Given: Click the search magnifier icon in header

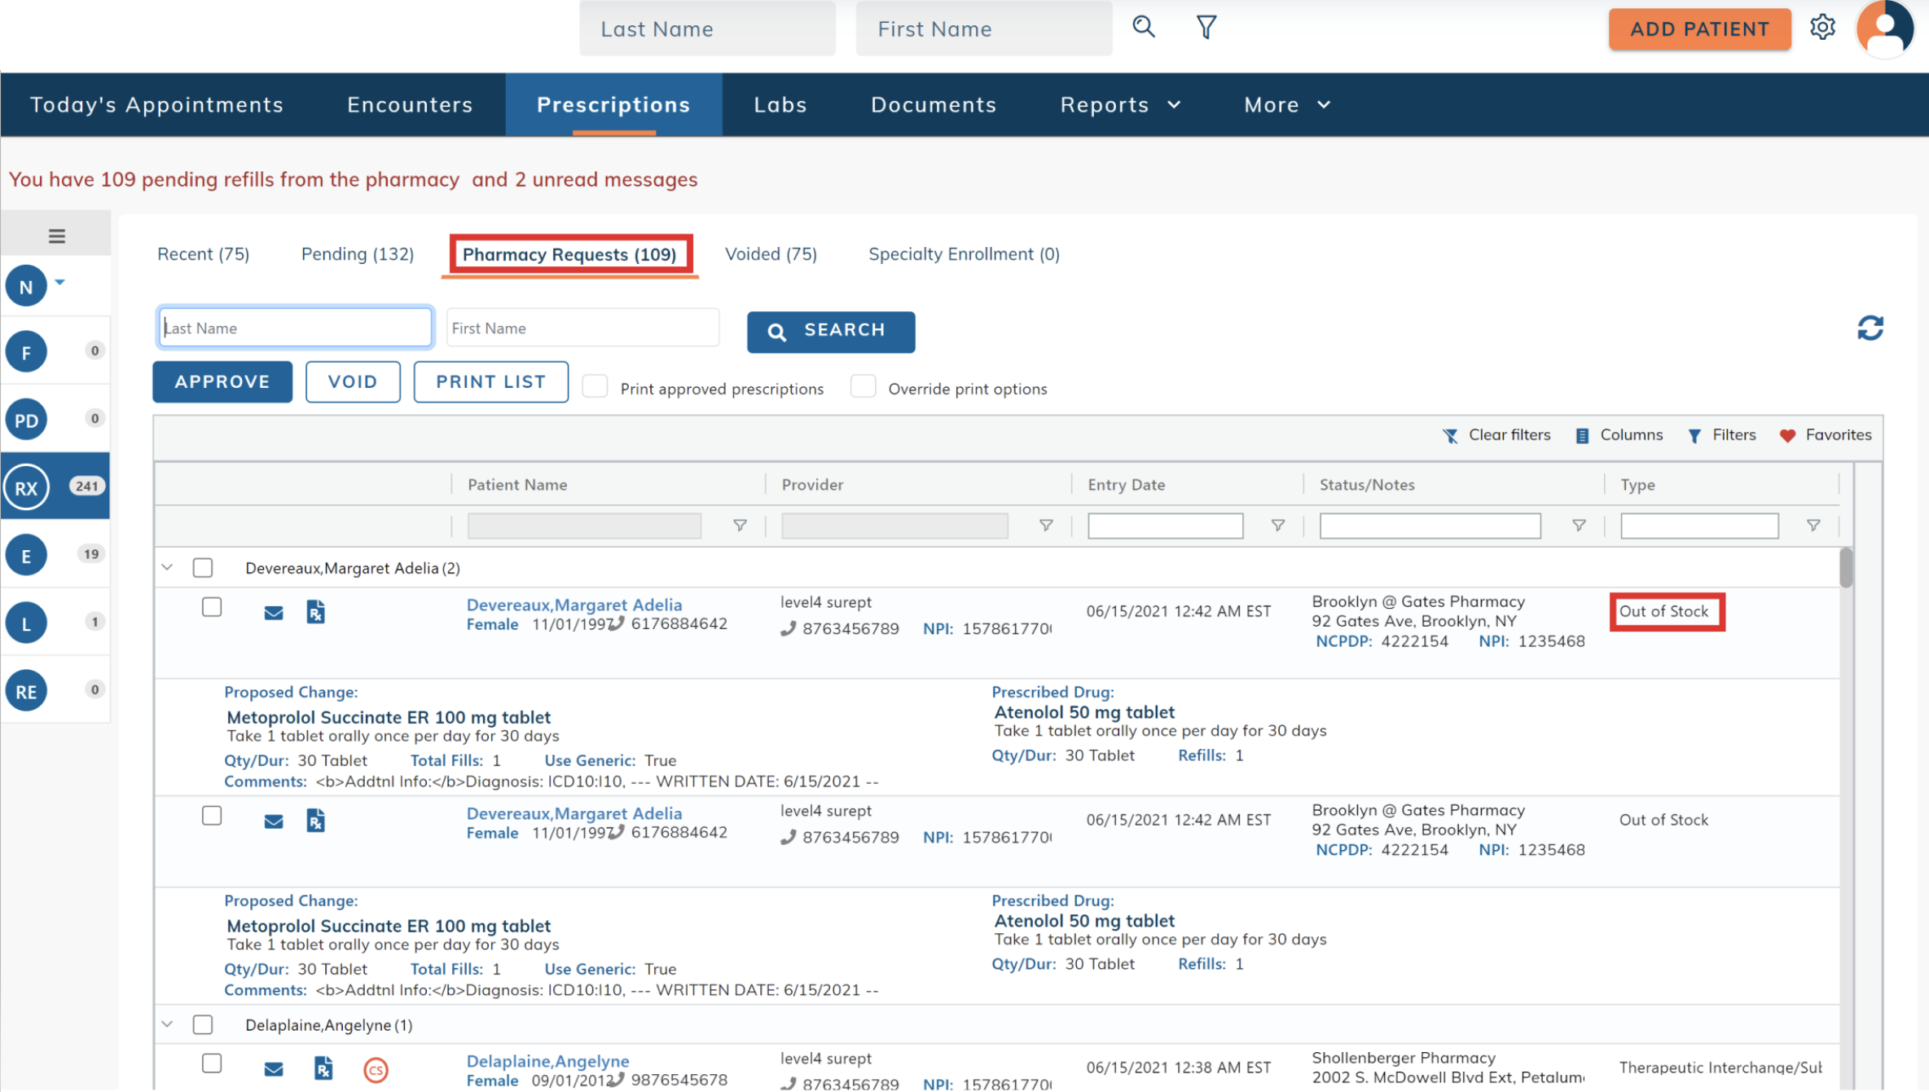Looking at the screenshot, I should (x=1144, y=27).
